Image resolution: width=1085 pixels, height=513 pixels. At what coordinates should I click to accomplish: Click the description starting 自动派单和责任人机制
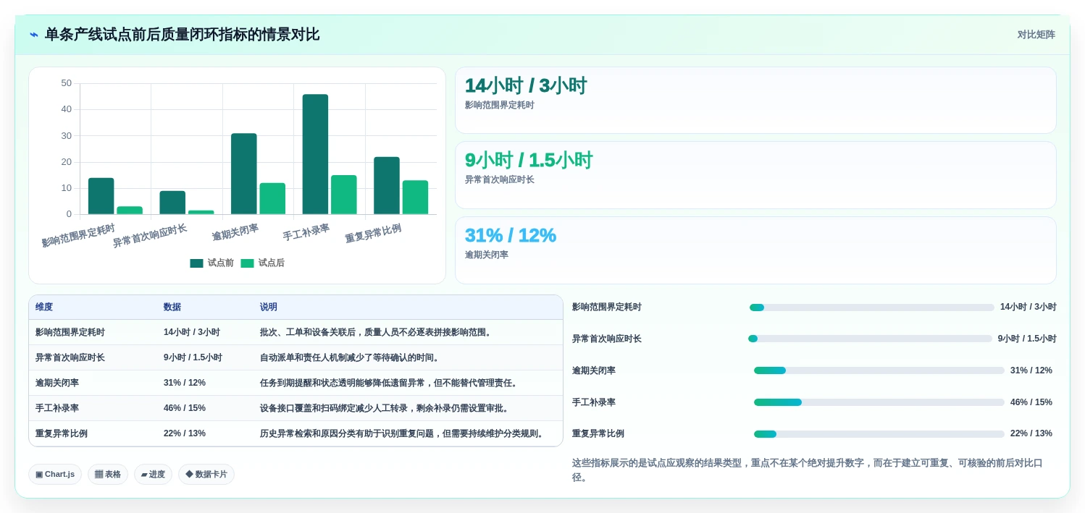click(x=350, y=357)
